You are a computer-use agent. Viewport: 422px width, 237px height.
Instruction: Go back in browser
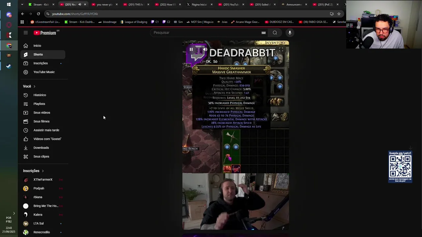[x=22, y=14]
